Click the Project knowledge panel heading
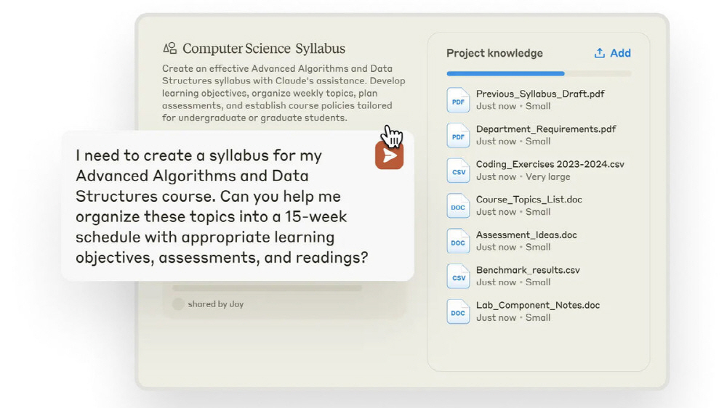Viewport: 727px width, 408px height. point(494,53)
